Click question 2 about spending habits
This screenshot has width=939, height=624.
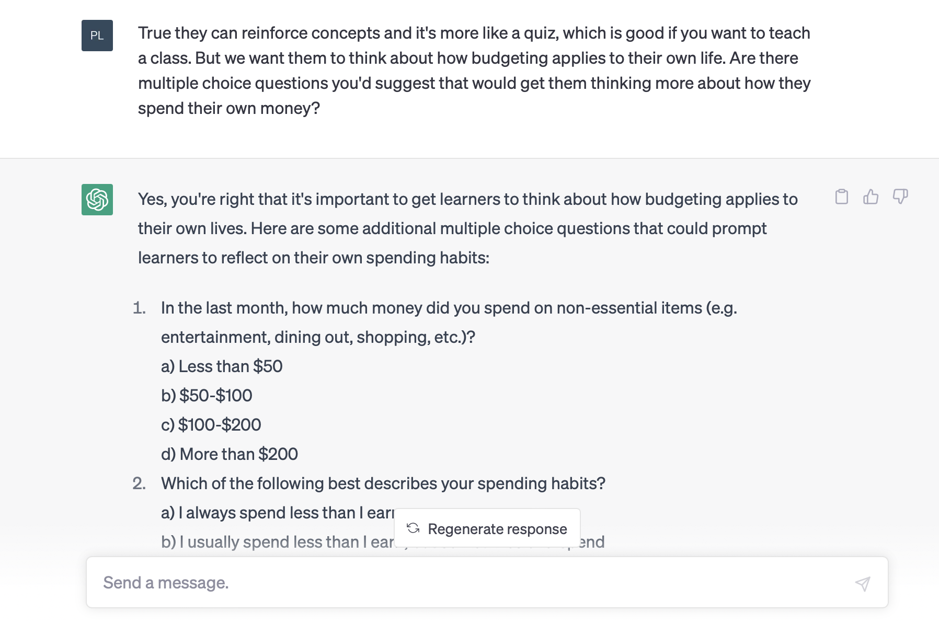coord(383,483)
